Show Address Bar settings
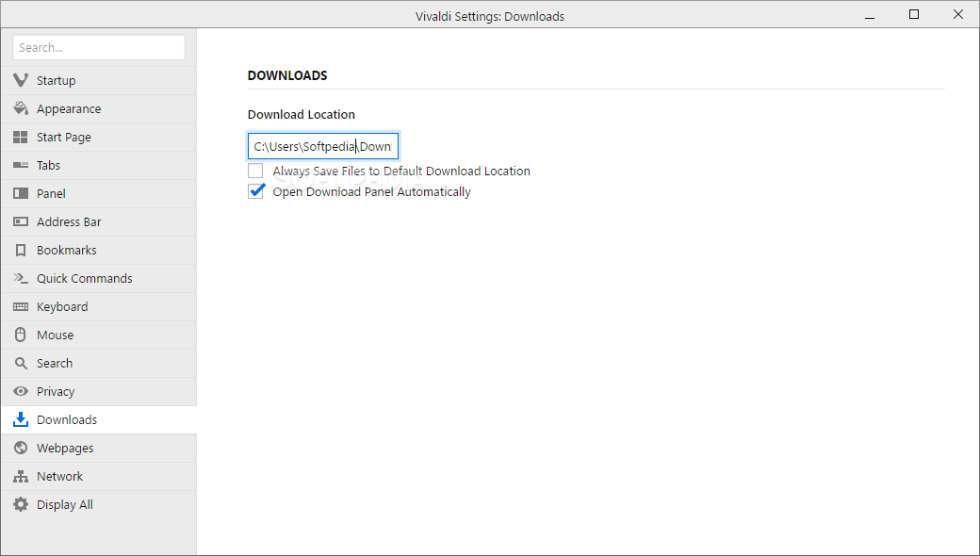This screenshot has height=556, width=980. tap(99, 221)
